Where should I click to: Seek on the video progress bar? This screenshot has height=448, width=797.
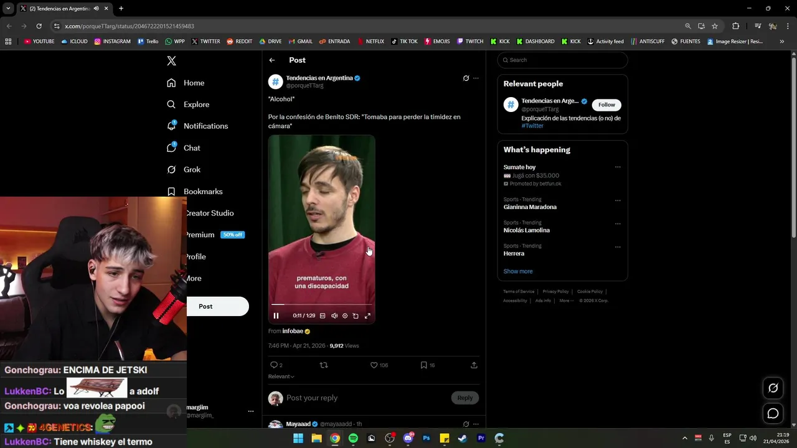tap(321, 304)
